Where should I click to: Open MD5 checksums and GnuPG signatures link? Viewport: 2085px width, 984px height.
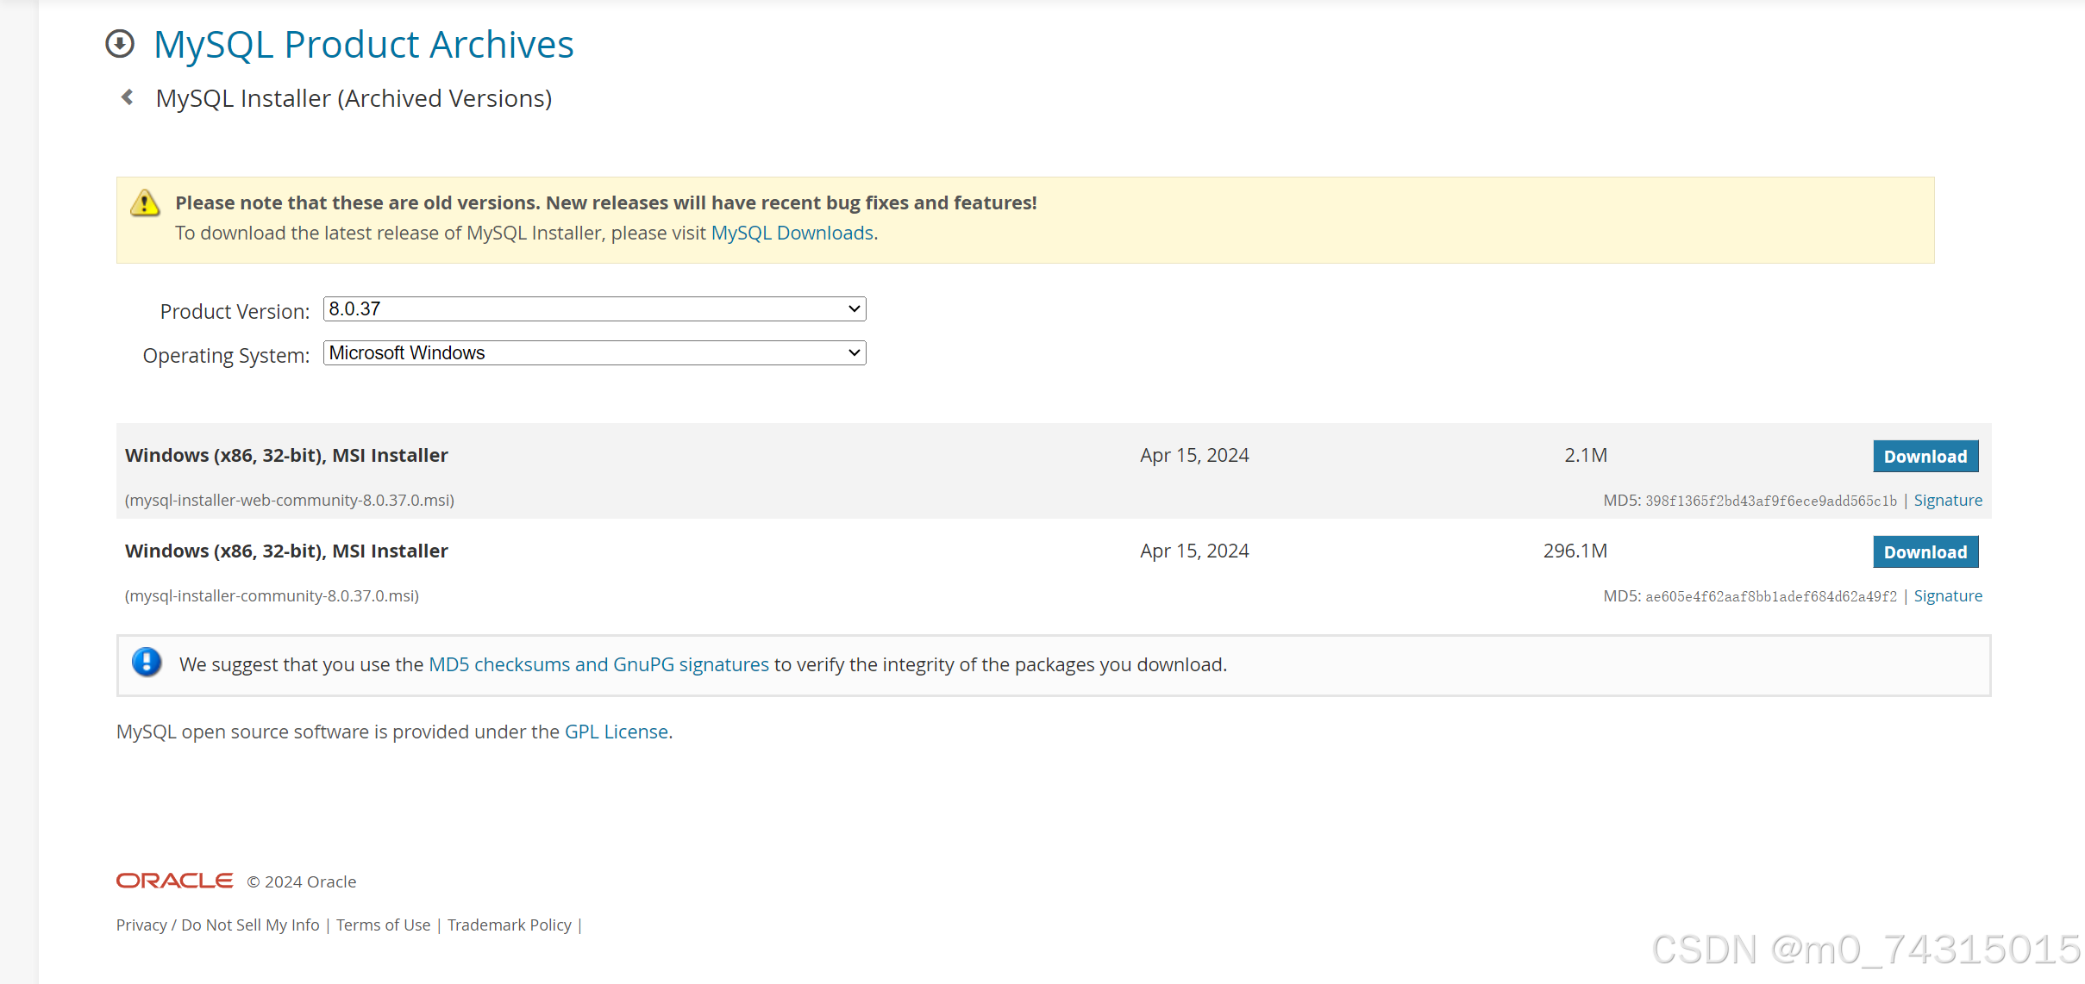click(x=598, y=665)
